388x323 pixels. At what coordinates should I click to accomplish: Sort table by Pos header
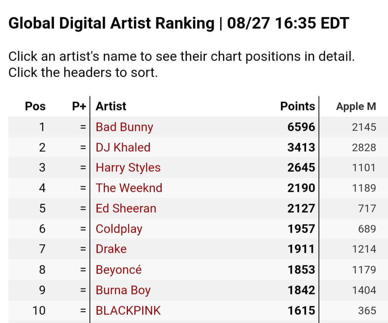35,106
